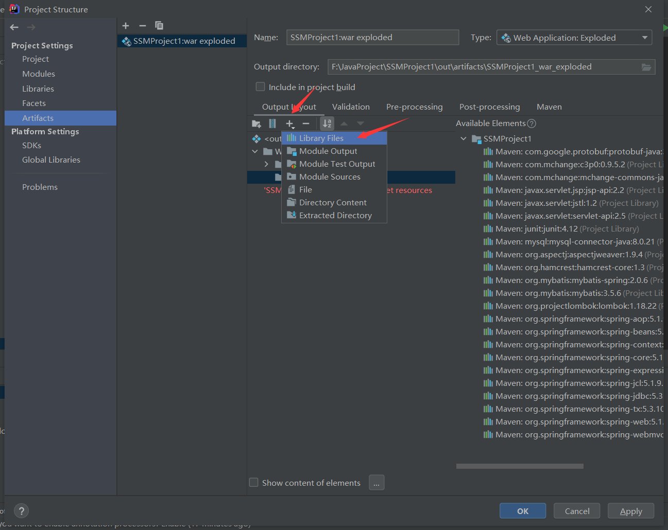The width and height of the screenshot is (668, 530).
Task: Click the OK button
Action: click(523, 511)
